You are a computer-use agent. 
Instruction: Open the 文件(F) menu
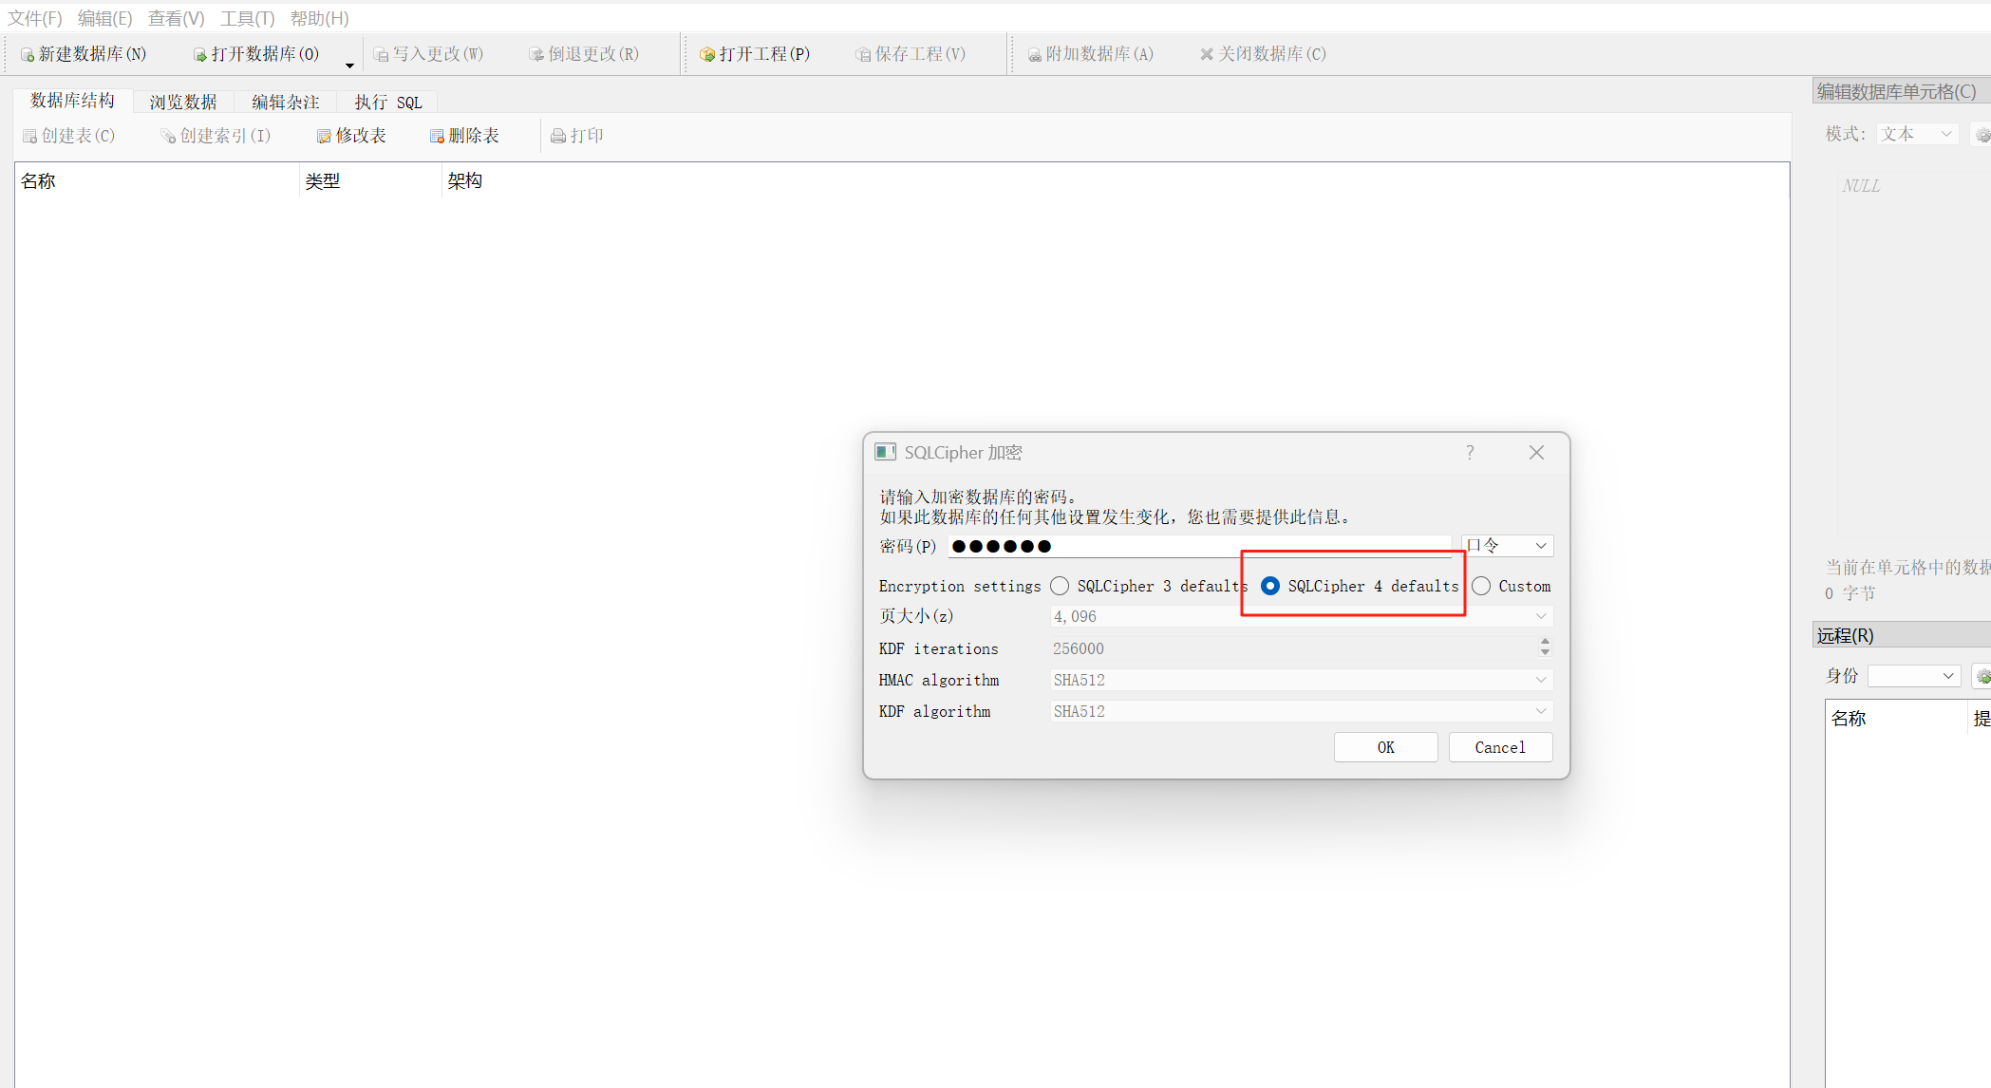(x=35, y=18)
